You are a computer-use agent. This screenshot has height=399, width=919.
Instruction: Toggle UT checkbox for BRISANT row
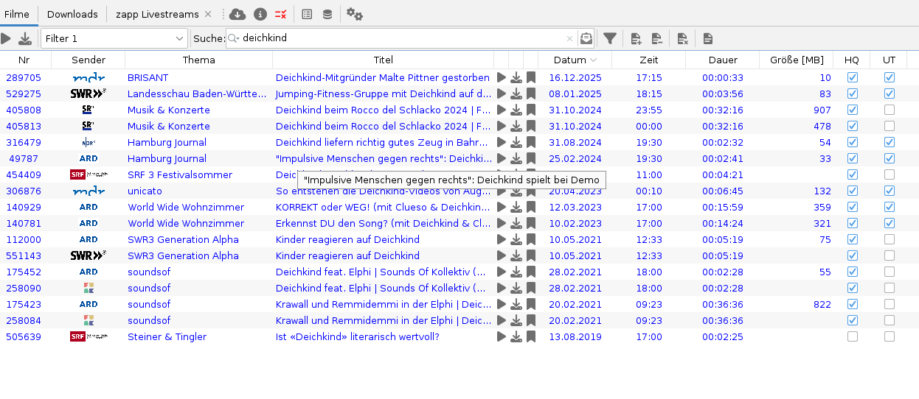[x=889, y=77]
